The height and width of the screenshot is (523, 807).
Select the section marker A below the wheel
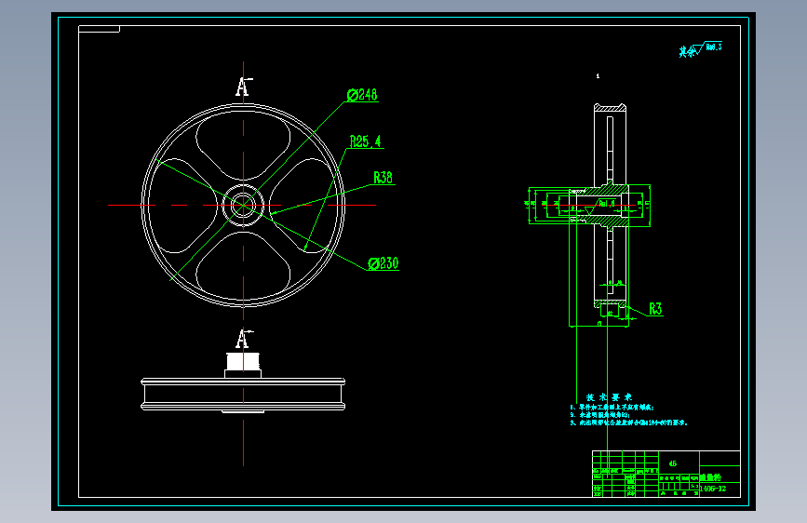pyautogui.click(x=243, y=340)
